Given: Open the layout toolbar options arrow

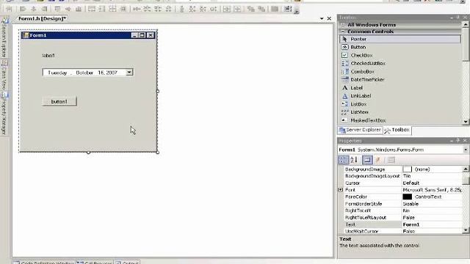Looking at the screenshot, I should (x=297, y=10).
